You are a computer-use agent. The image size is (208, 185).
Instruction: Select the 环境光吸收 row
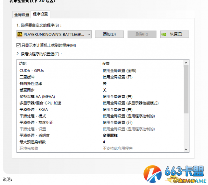100,148
